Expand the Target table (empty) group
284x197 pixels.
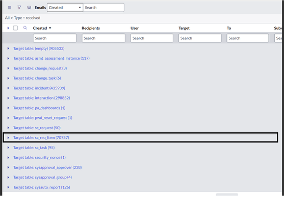coord(8,48)
